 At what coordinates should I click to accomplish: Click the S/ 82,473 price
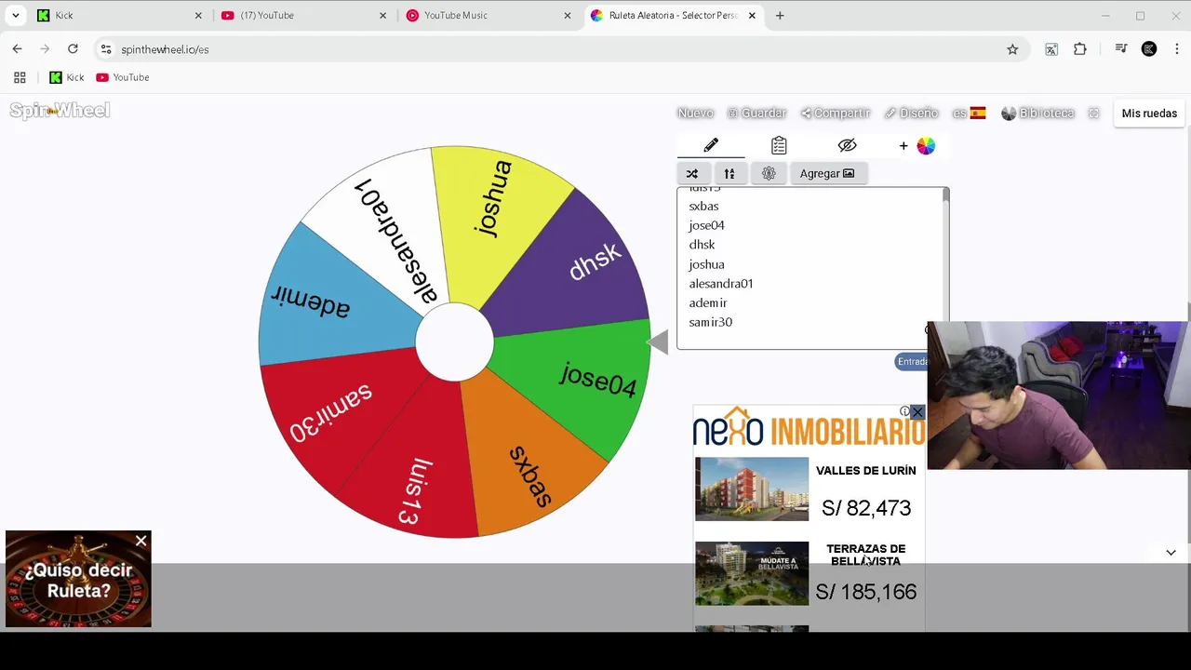(x=866, y=508)
